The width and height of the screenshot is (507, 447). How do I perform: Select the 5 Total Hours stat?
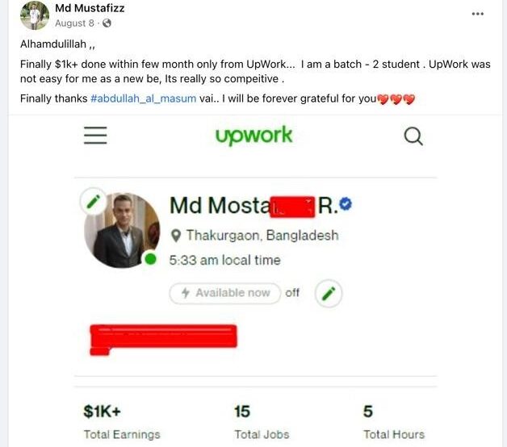[x=394, y=422]
